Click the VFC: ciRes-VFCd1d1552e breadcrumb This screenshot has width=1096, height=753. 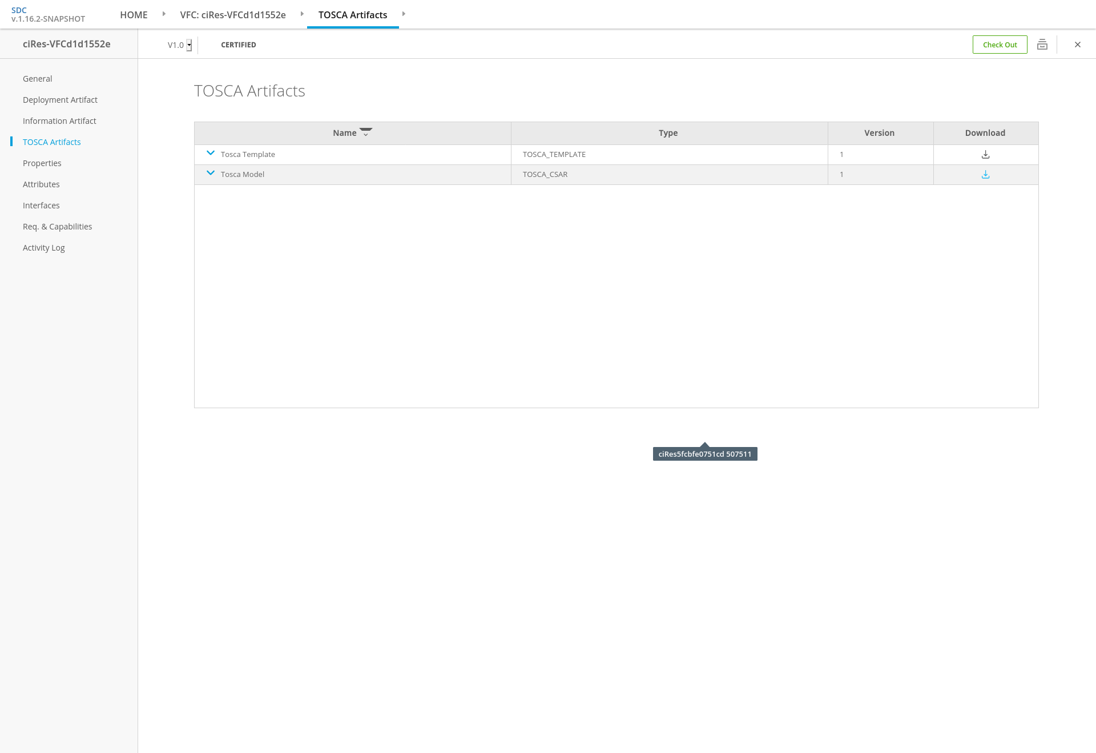(233, 15)
